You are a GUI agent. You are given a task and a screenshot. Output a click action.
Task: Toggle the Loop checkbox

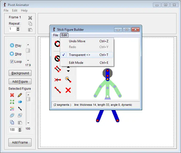click(12, 62)
